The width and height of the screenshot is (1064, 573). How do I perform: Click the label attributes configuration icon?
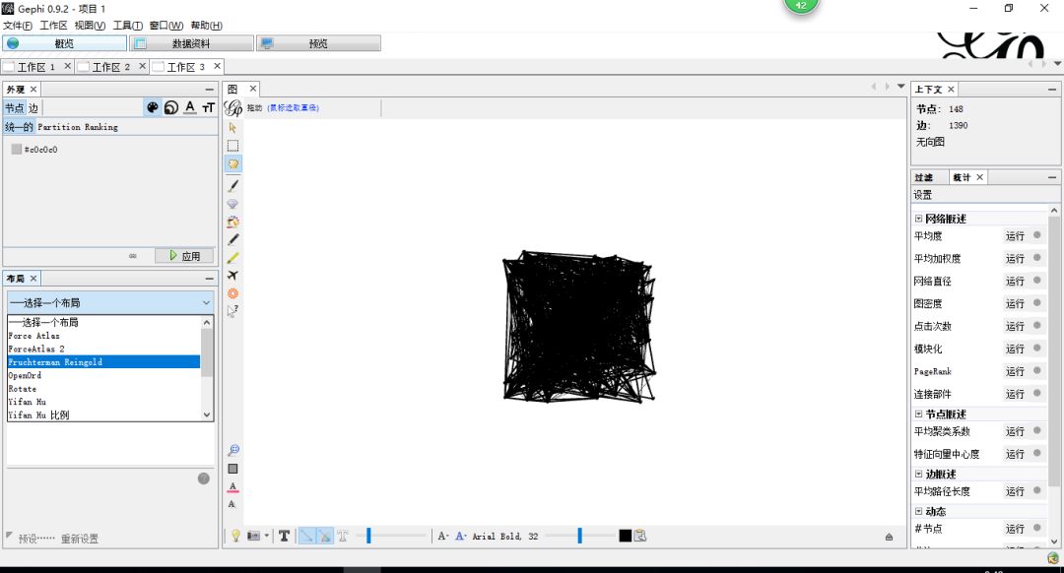click(640, 536)
